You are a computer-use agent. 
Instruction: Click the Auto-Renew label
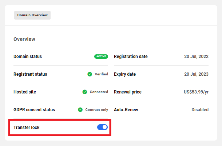click(126, 110)
